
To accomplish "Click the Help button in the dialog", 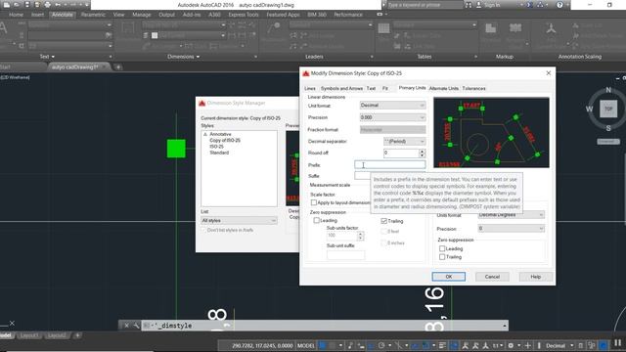I will coord(536,277).
